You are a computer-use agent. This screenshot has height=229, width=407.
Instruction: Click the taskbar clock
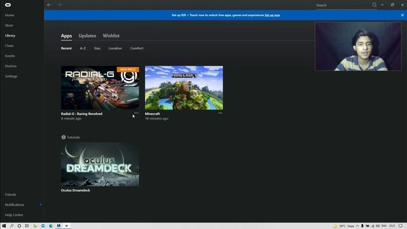pyautogui.click(x=392, y=226)
